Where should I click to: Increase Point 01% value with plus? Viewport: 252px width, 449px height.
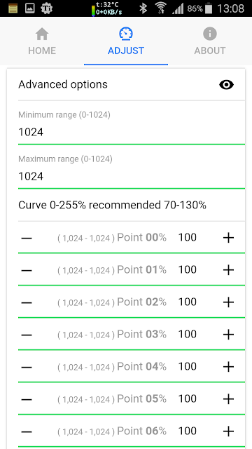click(228, 270)
